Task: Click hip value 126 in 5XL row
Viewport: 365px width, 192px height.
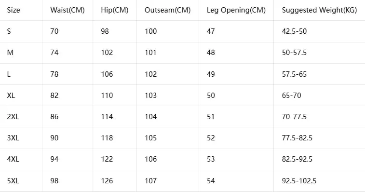Action: pyautogui.click(x=107, y=180)
